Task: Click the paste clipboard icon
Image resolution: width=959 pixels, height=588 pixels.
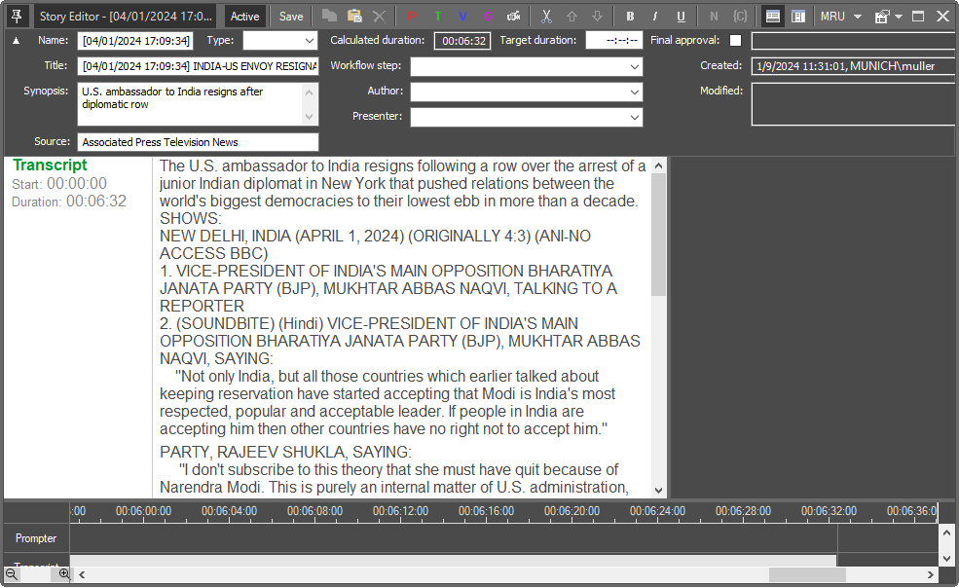Action: (354, 17)
